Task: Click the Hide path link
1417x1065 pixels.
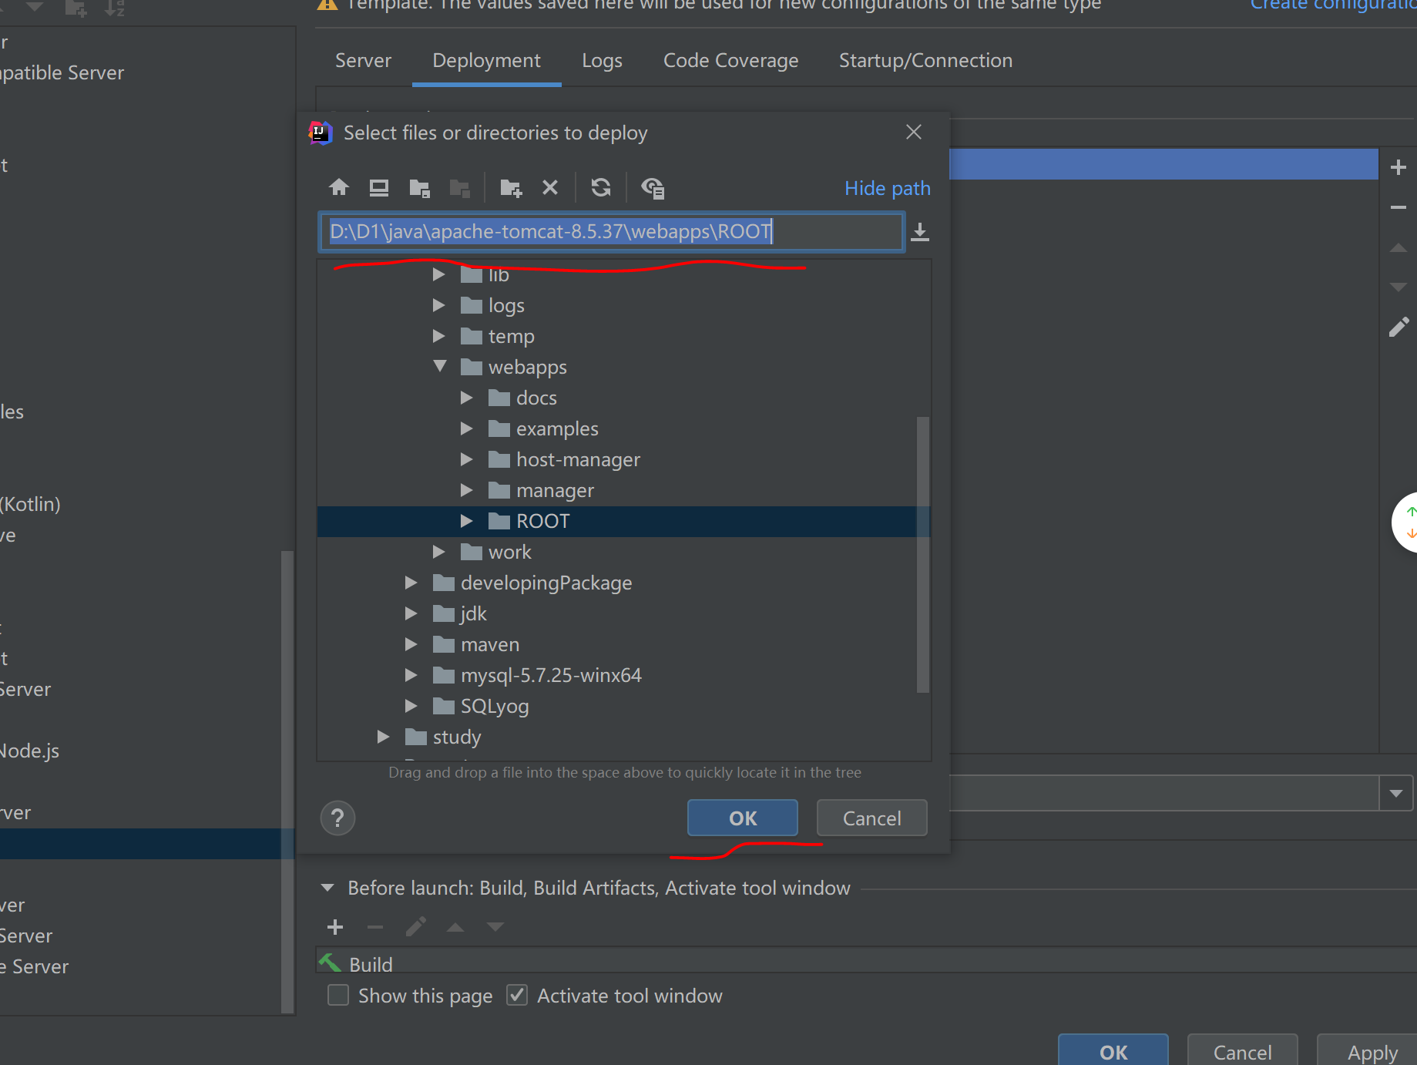Action: click(888, 188)
